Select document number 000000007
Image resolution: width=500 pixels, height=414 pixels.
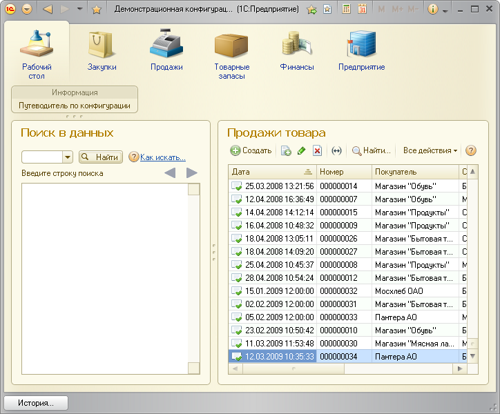click(338, 199)
